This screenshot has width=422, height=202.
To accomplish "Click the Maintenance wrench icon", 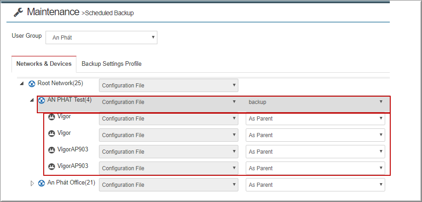I will click(x=18, y=12).
